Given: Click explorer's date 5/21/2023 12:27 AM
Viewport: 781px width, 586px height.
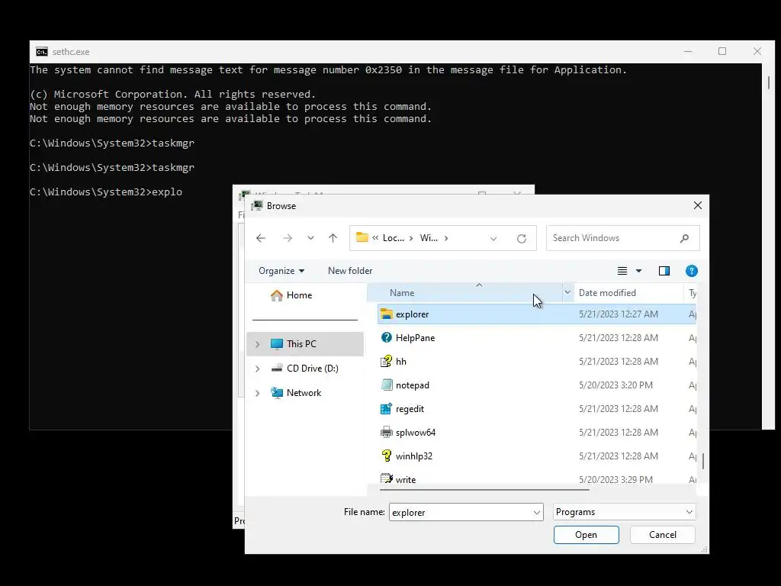Looking at the screenshot, I should (x=618, y=314).
